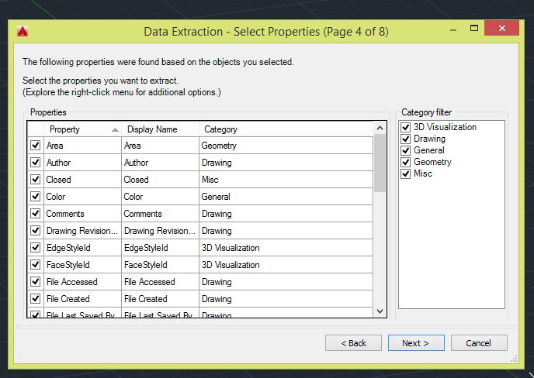The height and width of the screenshot is (378, 534).
Task: Close the Data Extraction dialog
Action: tap(501, 28)
